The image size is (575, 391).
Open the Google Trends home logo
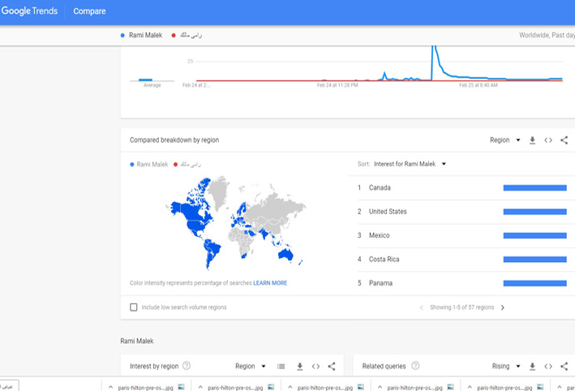[29, 11]
